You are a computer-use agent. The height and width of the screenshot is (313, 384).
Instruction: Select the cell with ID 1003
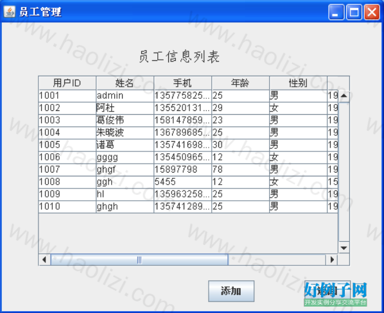[x=67, y=121]
